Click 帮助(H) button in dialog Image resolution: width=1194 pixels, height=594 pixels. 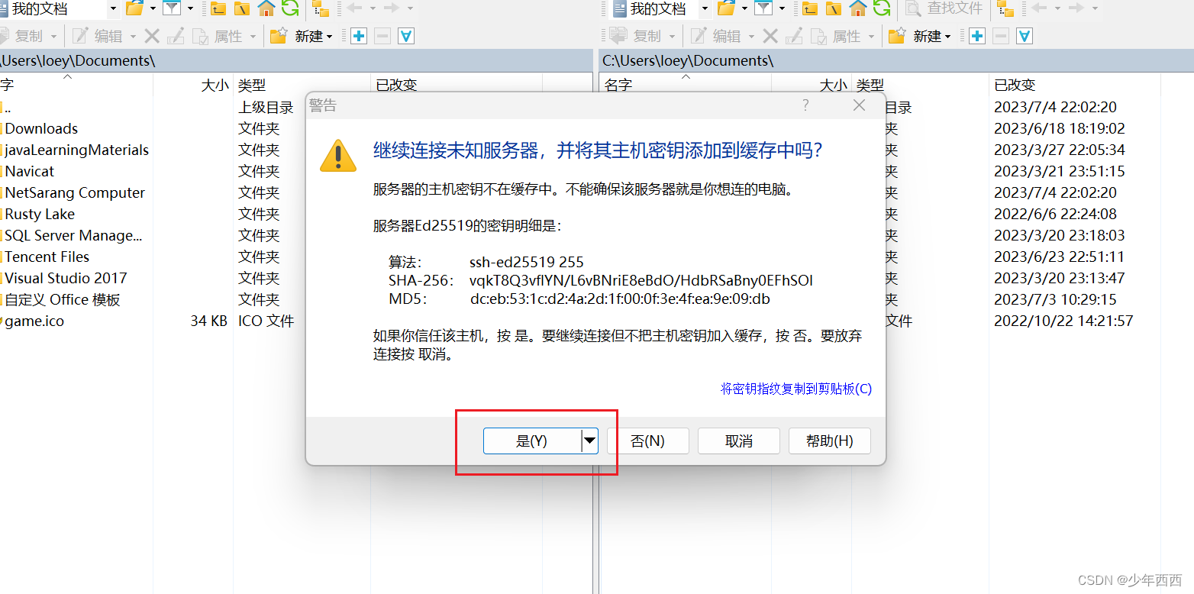(830, 441)
